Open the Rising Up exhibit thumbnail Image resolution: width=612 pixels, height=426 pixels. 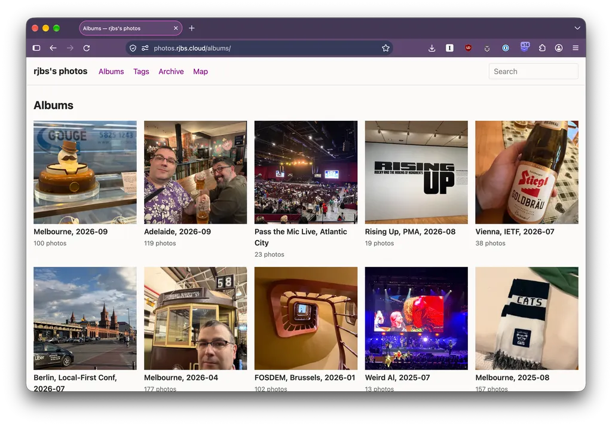(x=417, y=172)
